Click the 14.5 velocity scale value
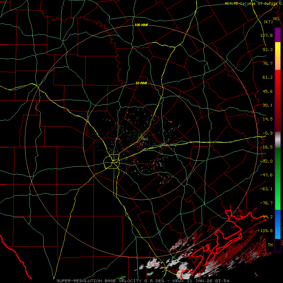283x283 pixels. pyautogui.click(x=268, y=119)
